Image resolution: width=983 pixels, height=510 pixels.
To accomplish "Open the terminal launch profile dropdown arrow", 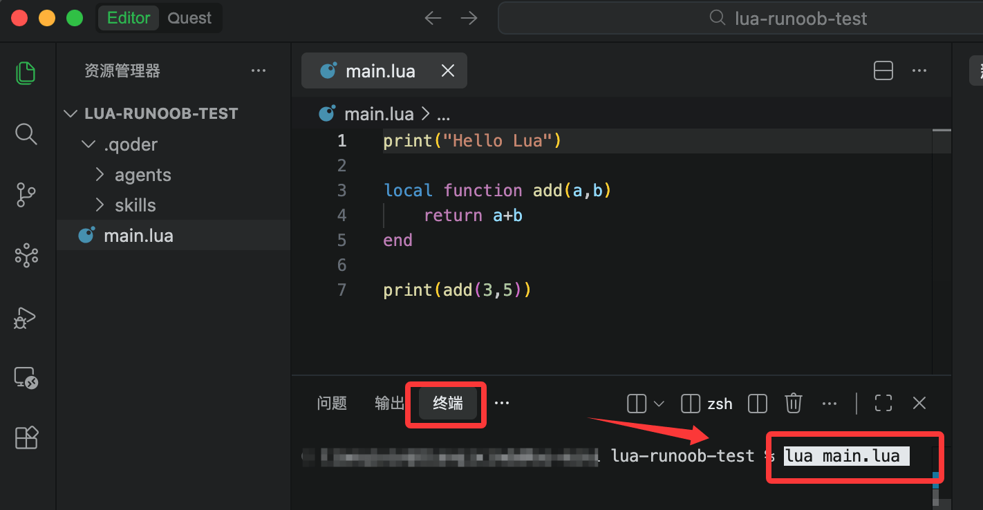I will [x=659, y=404].
